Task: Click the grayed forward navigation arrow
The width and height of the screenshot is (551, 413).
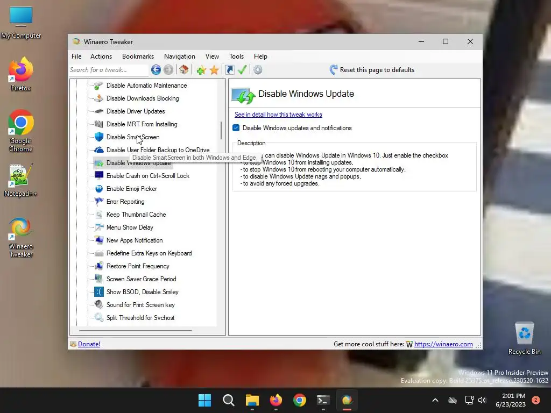Action: [x=168, y=69]
